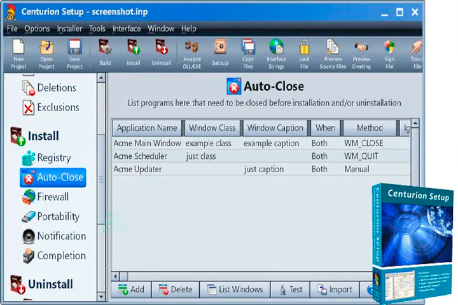Click the 'just class' cell
The image size is (458, 305).
click(x=201, y=156)
